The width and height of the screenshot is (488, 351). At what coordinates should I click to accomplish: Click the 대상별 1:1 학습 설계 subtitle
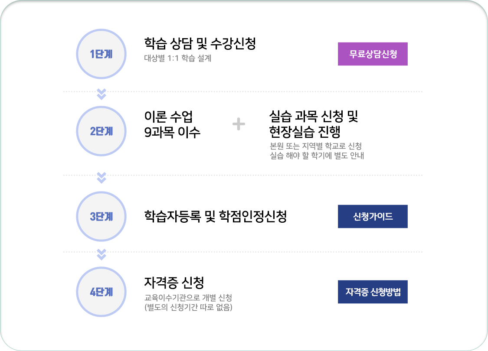[178, 58]
